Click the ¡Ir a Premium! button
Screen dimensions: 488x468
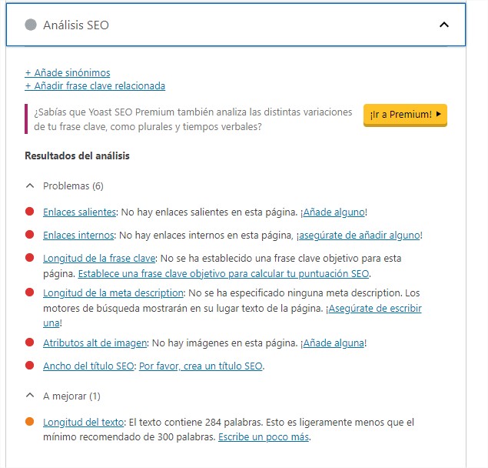click(x=405, y=115)
